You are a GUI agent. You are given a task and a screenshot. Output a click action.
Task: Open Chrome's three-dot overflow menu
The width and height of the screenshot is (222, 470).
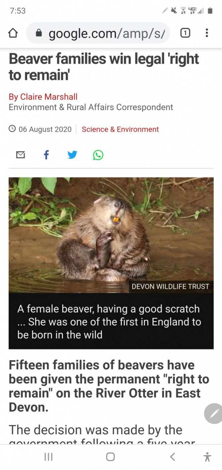click(x=207, y=33)
